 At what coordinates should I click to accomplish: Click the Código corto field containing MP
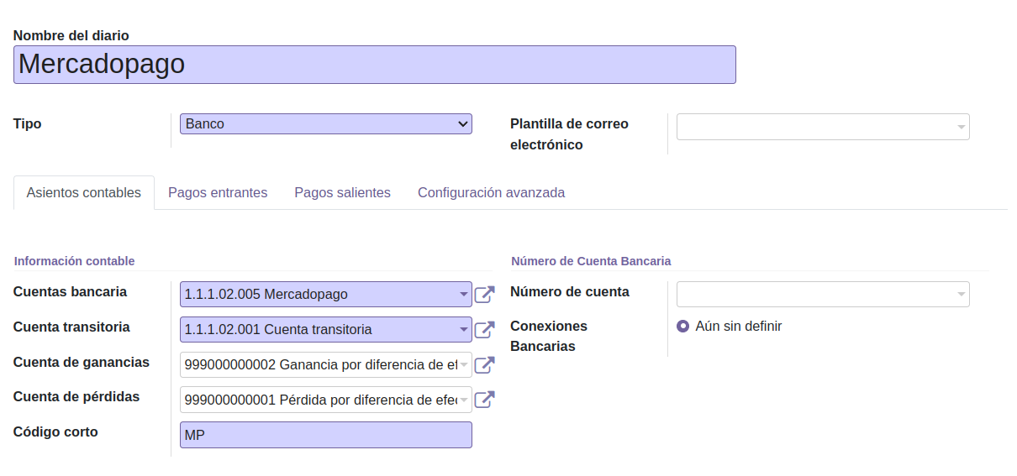coord(326,435)
